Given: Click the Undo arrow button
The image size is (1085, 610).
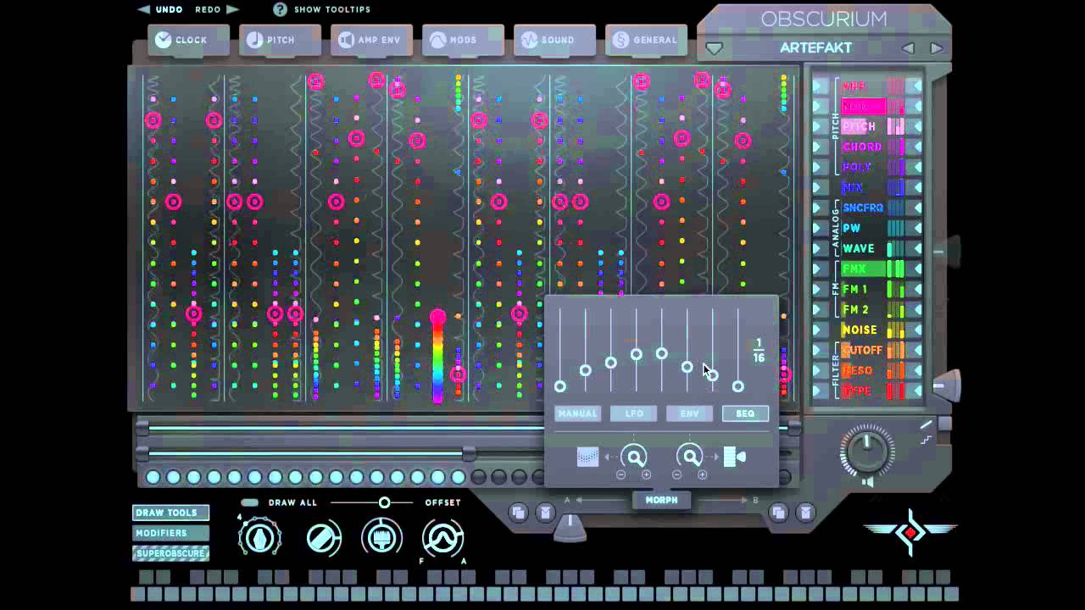Looking at the screenshot, I should (x=144, y=9).
